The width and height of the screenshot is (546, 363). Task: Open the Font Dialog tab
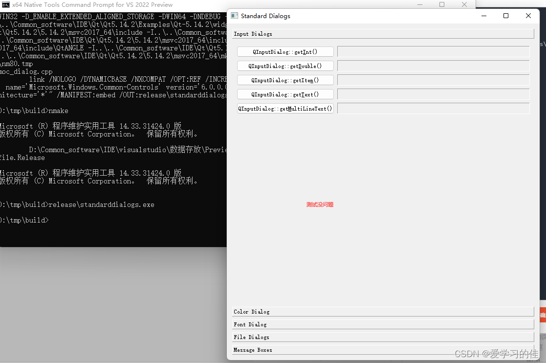383,324
